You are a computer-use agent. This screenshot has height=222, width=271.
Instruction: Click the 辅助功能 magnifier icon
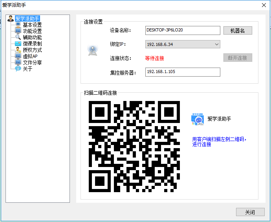18,37
